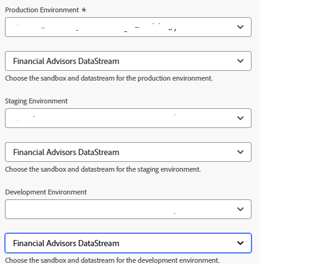Open the Staging Environment datastream dropdown
This screenshot has height=264, width=323.
point(128,152)
